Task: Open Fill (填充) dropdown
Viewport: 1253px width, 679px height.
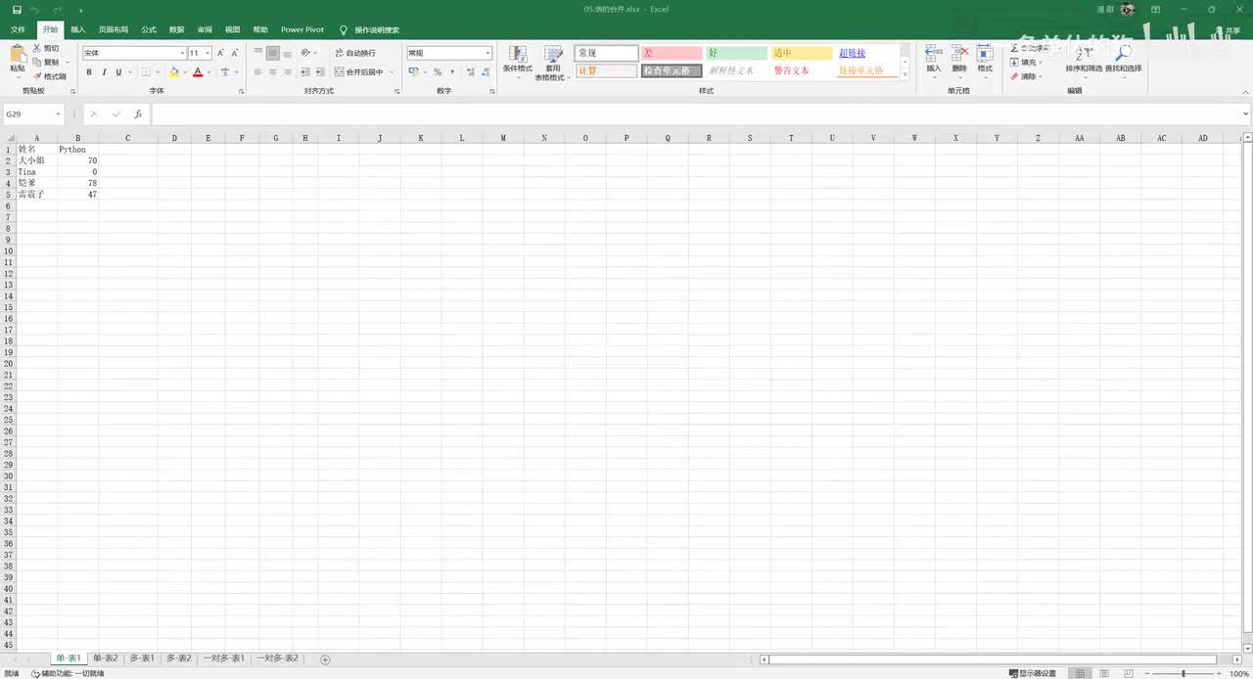Action: 1025,62
